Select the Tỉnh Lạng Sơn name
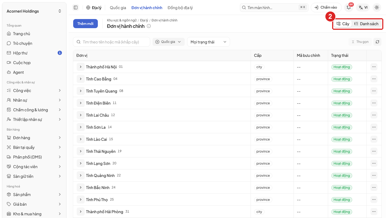Screen dimensions: 386x218 [98, 164]
